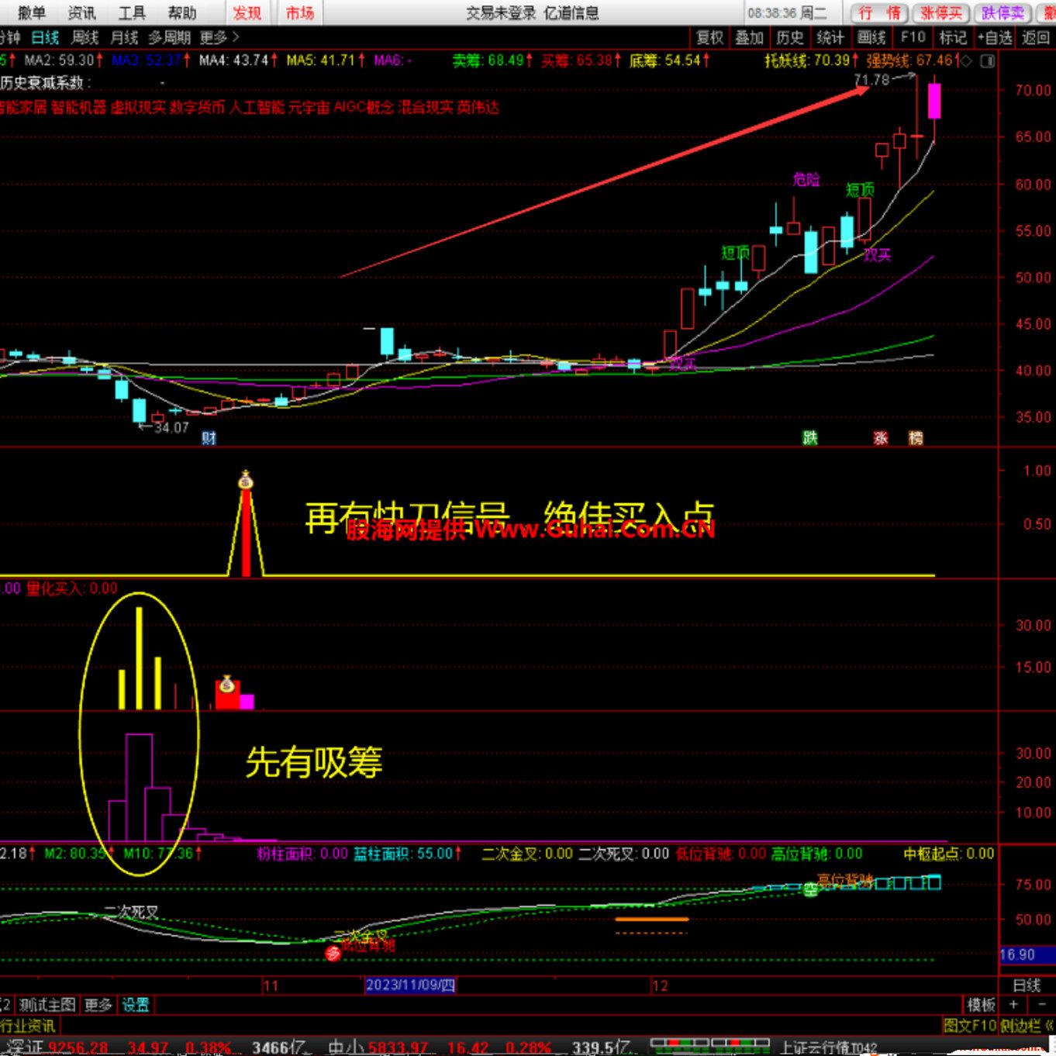Open the 帮助 menu
1056x1056 pixels.
tap(182, 12)
